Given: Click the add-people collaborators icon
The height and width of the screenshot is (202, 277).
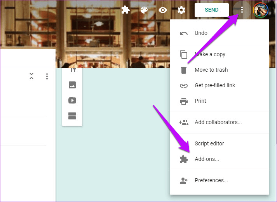Looking at the screenshot, I should click(183, 123).
